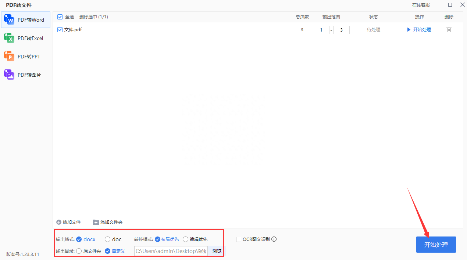Screen dimensions: 467x260
Task: Toggle the 全选 checkbox
Action: (60, 17)
